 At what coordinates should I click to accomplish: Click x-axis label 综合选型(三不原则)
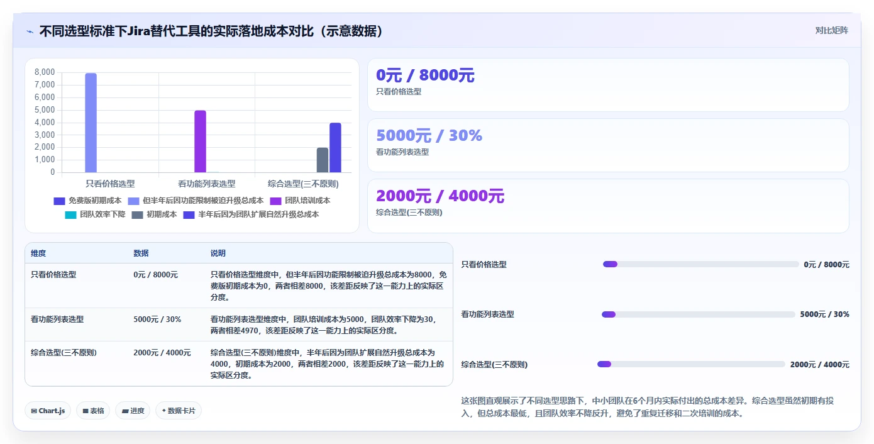click(303, 184)
